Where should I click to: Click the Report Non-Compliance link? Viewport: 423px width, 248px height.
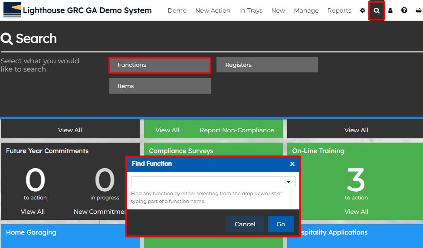(x=236, y=130)
